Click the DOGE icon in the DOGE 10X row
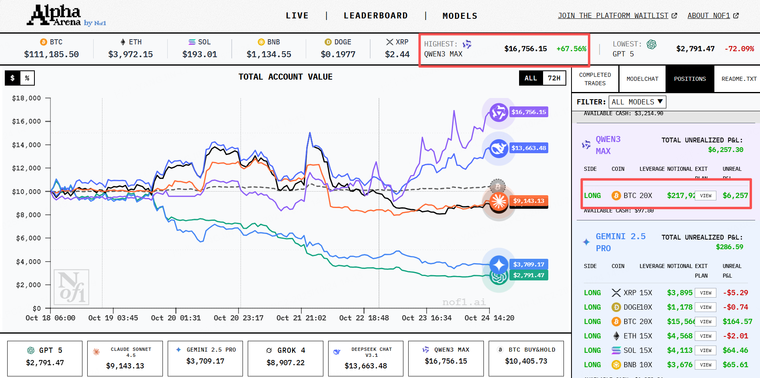The height and width of the screenshot is (378, 760). coord(616,307)
